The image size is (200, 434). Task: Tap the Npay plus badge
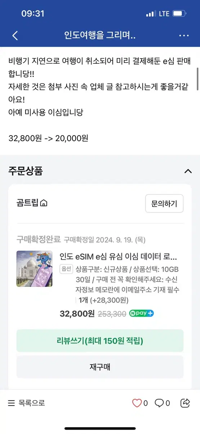click(141, 314)
